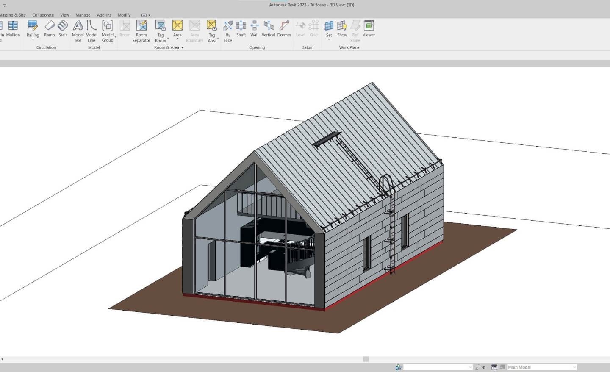
Task: Click the Opening panel label
Action: click(x=257, y=47)
